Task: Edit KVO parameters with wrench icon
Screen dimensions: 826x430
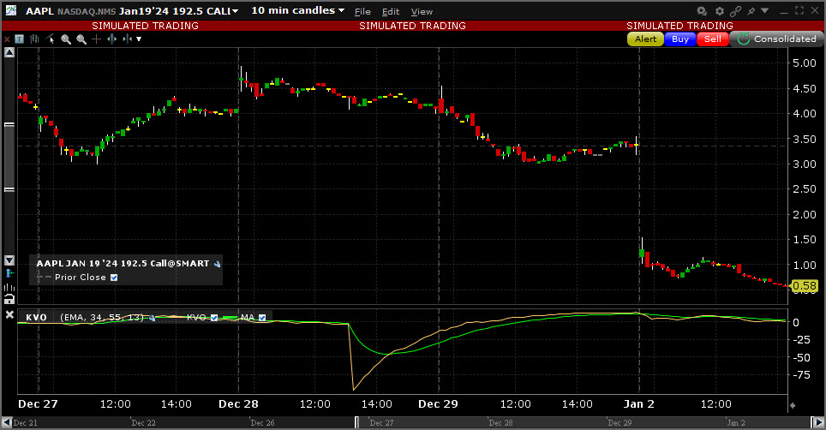Action: tap(152, 318)
